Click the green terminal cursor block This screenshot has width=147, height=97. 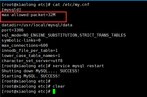[x=54, y=91]
